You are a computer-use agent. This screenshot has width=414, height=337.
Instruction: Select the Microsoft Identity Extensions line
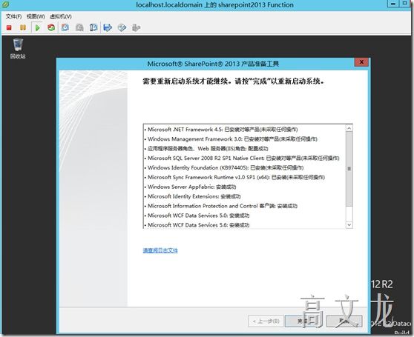[192, 196]
